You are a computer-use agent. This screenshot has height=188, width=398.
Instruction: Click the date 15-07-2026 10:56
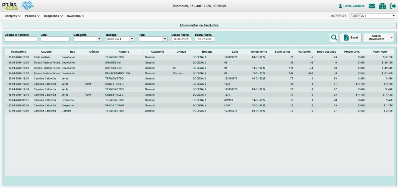[x=19, y=57]
